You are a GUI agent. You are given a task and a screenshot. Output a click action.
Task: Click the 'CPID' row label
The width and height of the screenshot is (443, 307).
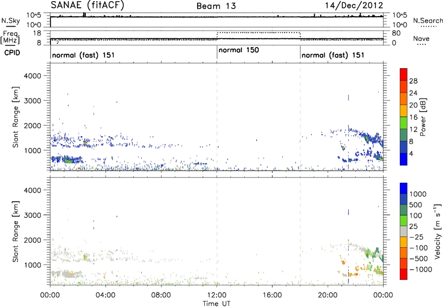click(x=12, y=53)
